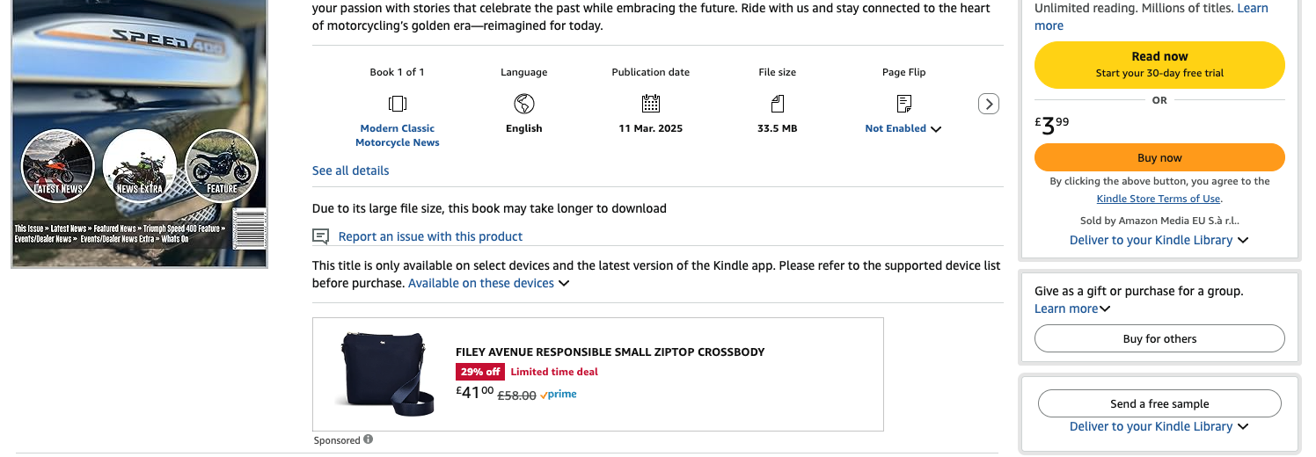Click the Buy for others button
This screenshot has height=457, width=1316.
click(x=1159, y=338)
